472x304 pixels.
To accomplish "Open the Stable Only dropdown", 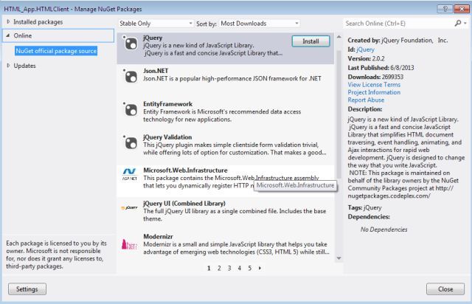I will [156, 23].
